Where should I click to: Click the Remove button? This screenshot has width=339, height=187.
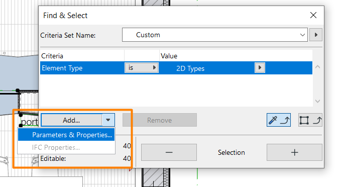click(160, 120)
